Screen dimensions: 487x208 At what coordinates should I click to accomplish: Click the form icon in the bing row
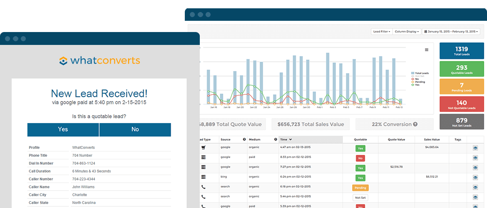point(204,178)
